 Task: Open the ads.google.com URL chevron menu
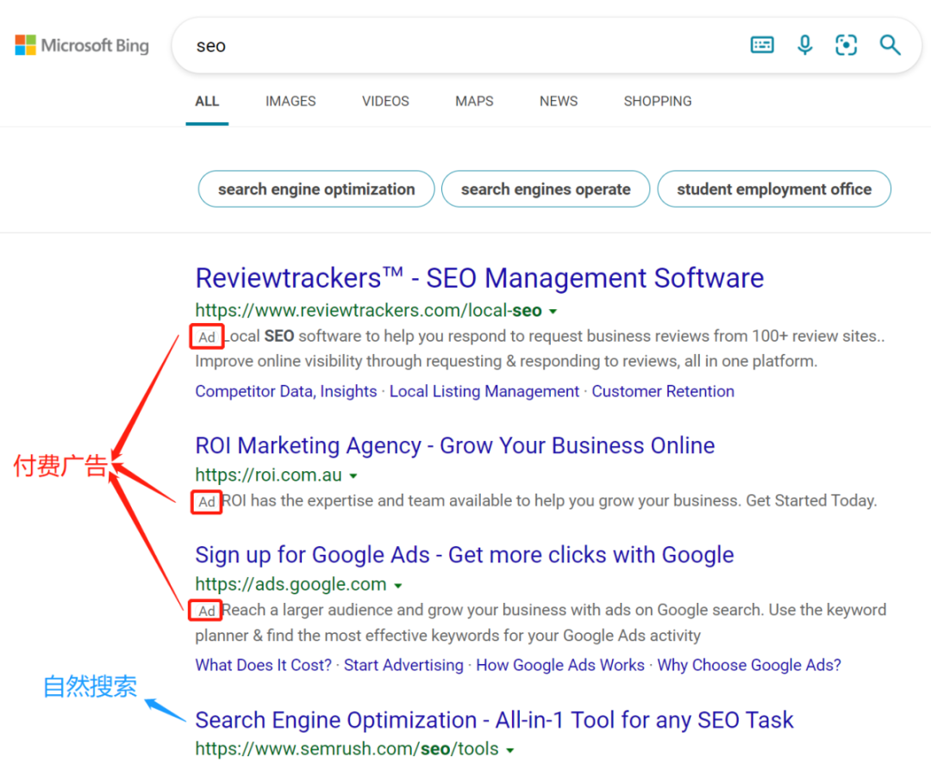pyautogui.click(x=397, y=584)
